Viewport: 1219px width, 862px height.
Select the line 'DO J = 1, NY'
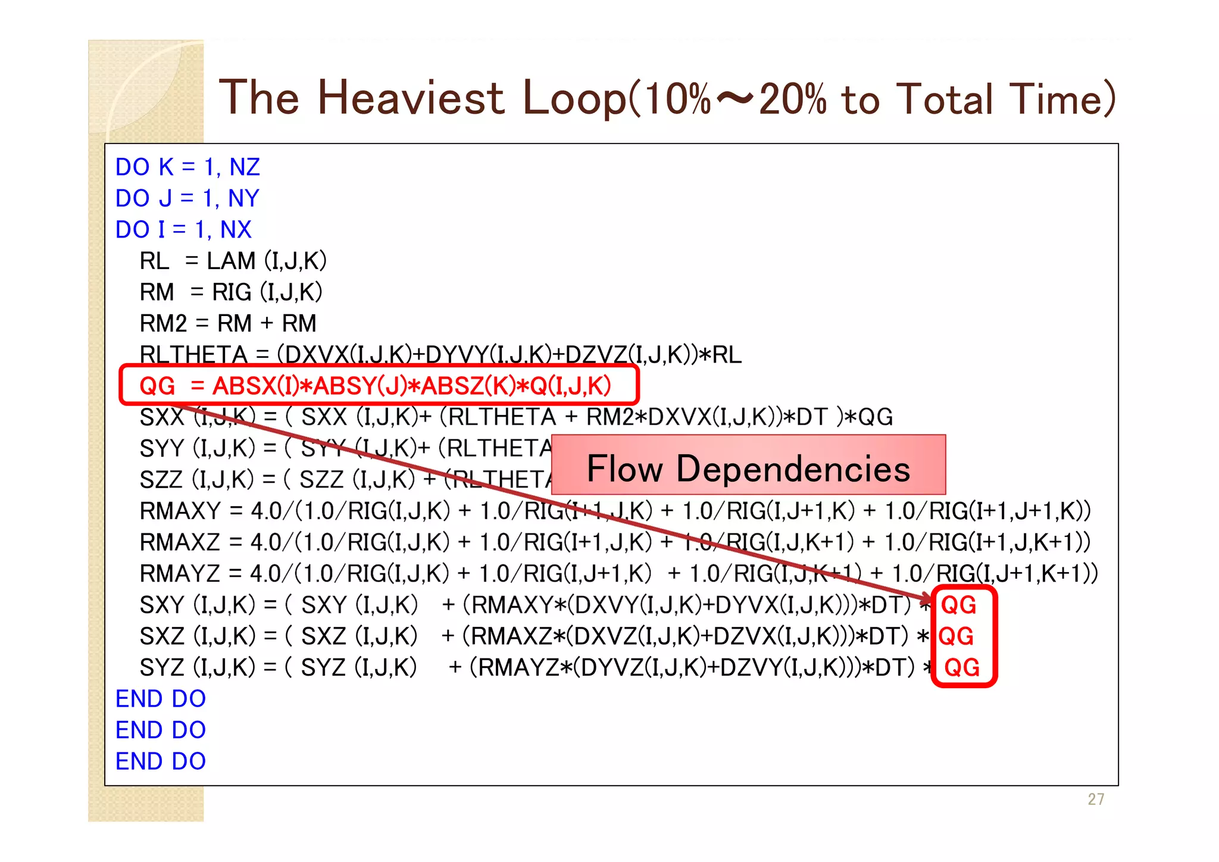pos(187,198)
